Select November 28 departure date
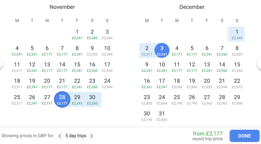This screenshot has height=144, width=261. [62, 99]
